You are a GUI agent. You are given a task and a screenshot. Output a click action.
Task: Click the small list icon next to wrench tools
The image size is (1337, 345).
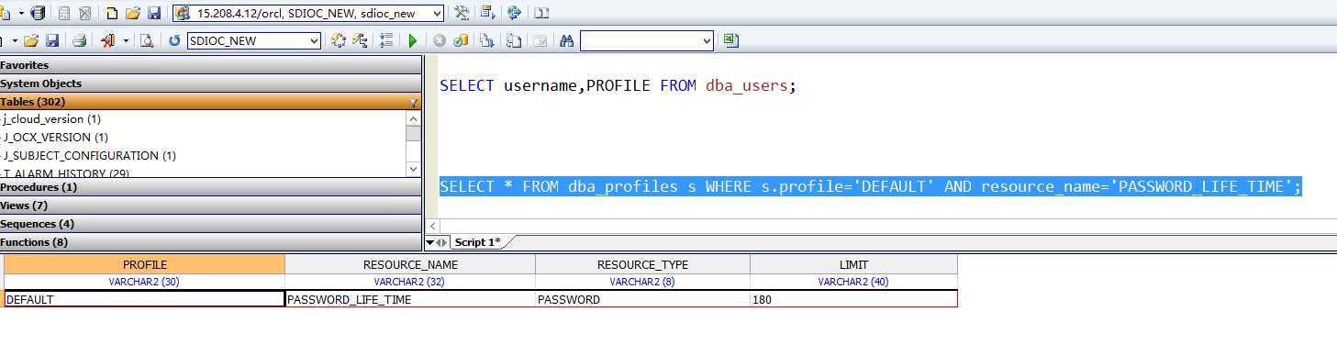tap(487, 13)
